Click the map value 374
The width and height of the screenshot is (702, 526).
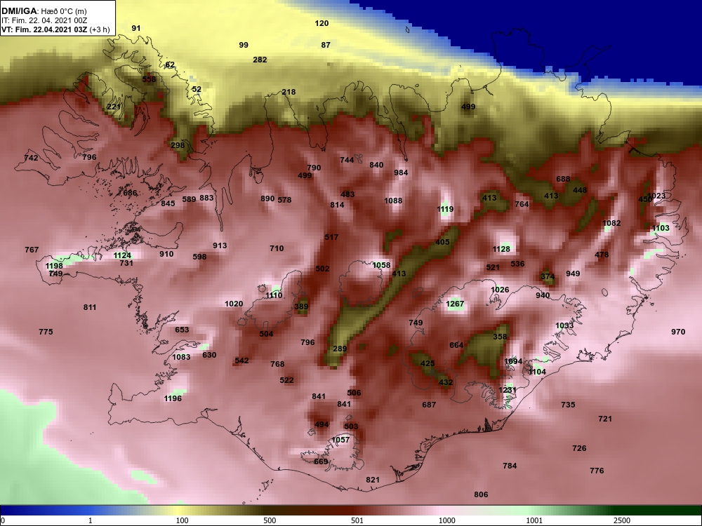coord(548,276)
